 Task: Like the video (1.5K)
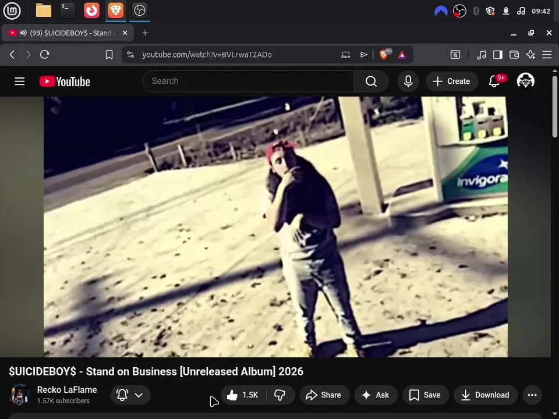tap(244, 395)
